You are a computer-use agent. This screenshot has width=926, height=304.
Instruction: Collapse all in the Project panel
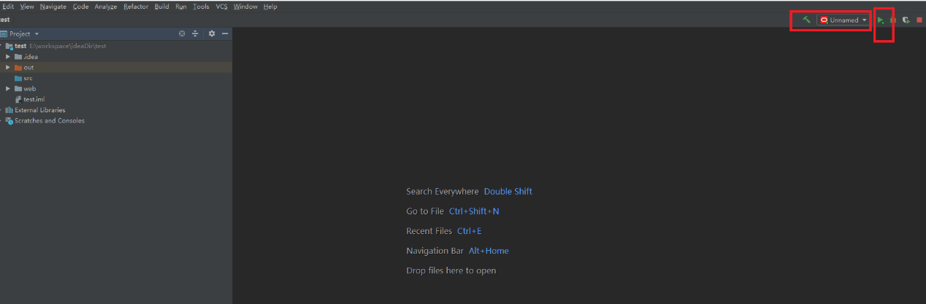pyautogui.click(x=195, y=34)
